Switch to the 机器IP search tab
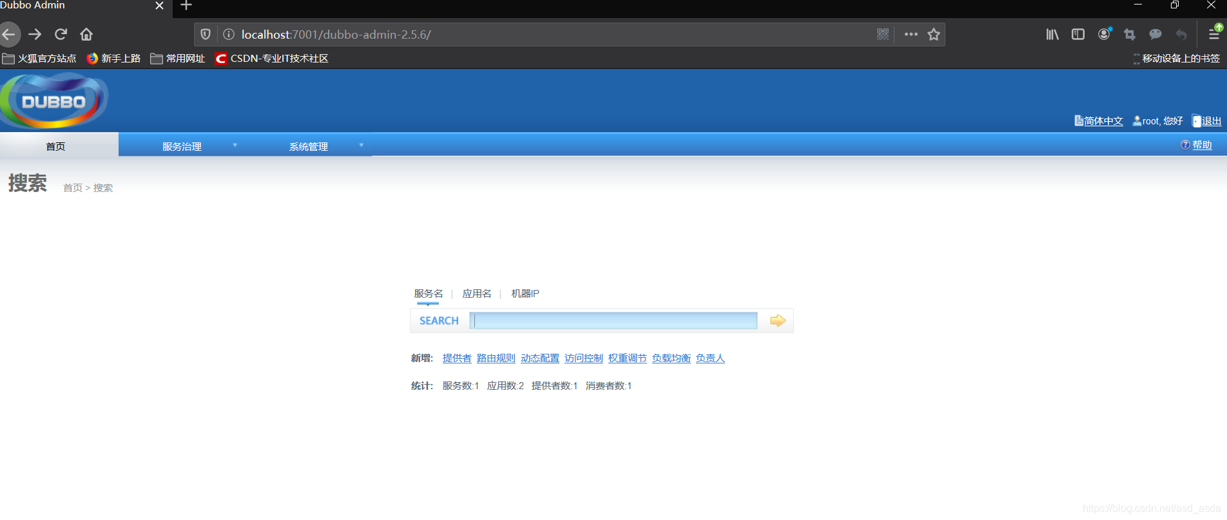Screen dimensions: 1227x520 (525, 294)
